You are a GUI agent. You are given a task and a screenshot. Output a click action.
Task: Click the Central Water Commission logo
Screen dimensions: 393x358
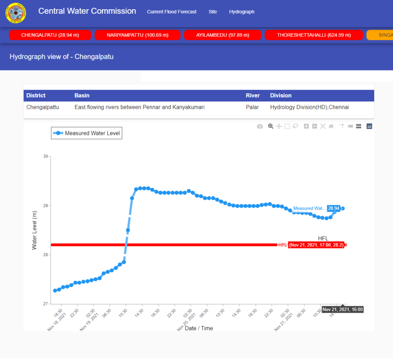(x=16, y=13)
